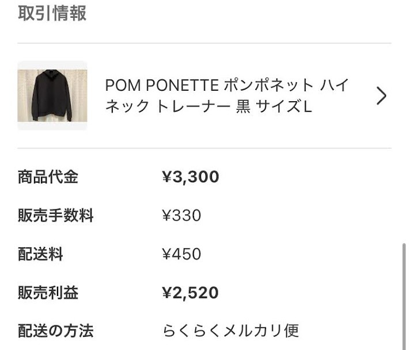This screenshot has width=409, height=350.
Task: Click the yen symbol of 販売利益 amount
Action: (x=167, y=293)
